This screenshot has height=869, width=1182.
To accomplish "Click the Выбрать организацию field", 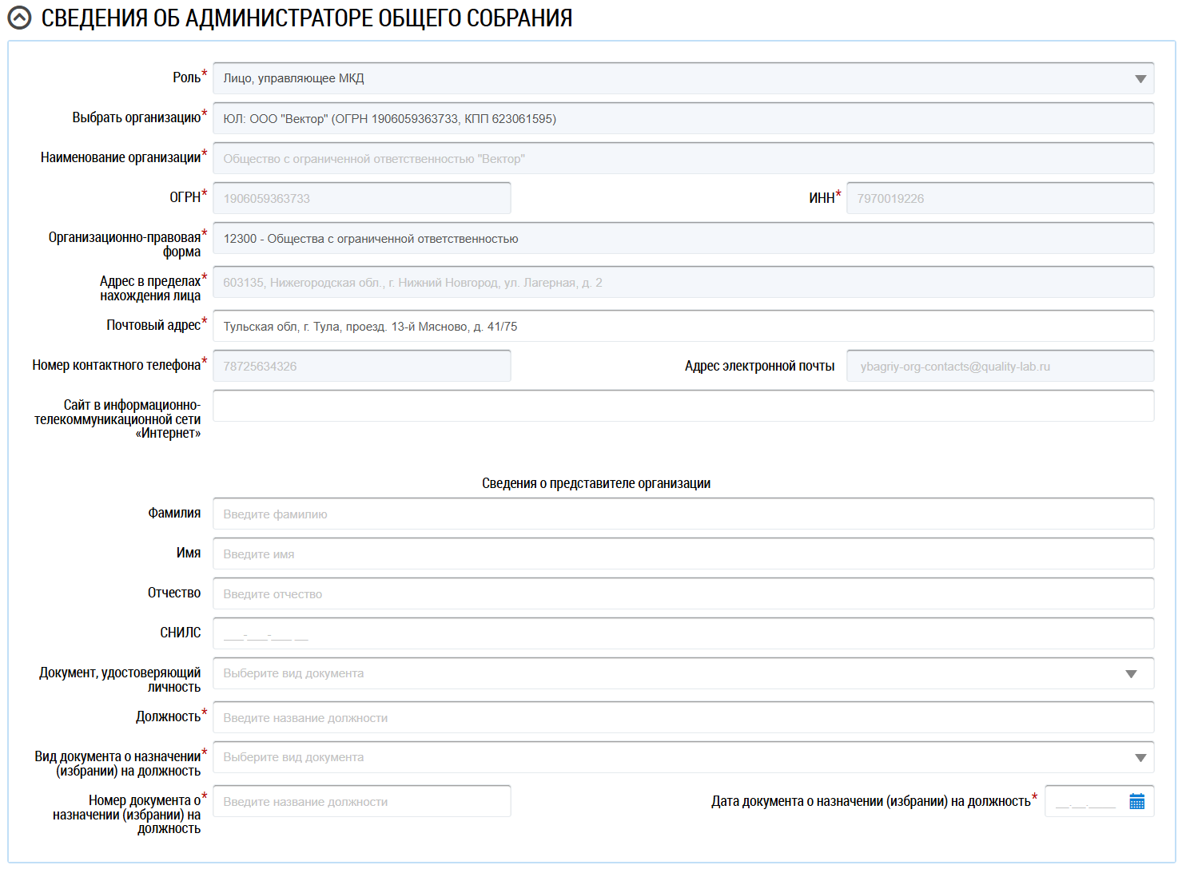I will tap(683, 118).
